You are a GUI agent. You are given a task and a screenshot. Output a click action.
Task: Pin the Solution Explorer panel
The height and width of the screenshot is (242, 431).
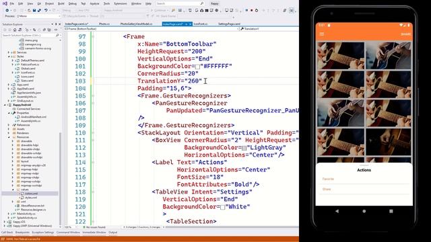click(x=56, y=24)
